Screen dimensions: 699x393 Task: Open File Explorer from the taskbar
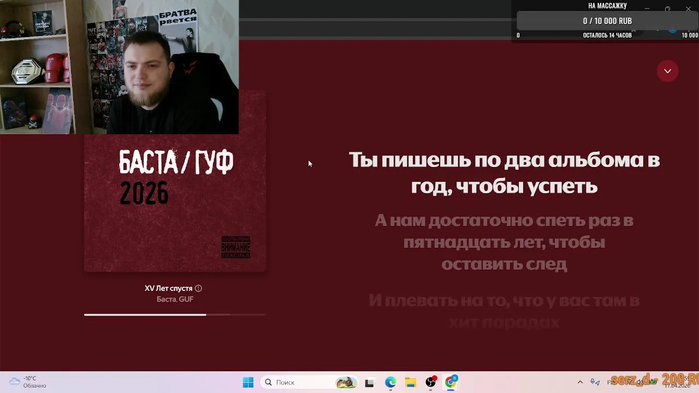[410, 383]
